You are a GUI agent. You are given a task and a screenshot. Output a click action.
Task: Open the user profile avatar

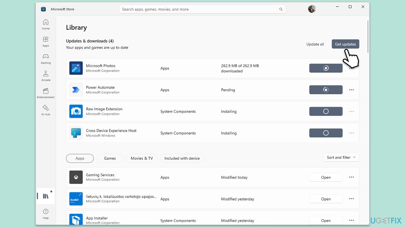[x=312, y=9]
